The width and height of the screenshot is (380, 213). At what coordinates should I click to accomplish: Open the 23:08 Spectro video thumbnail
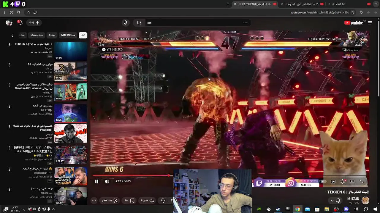point(71,71)
